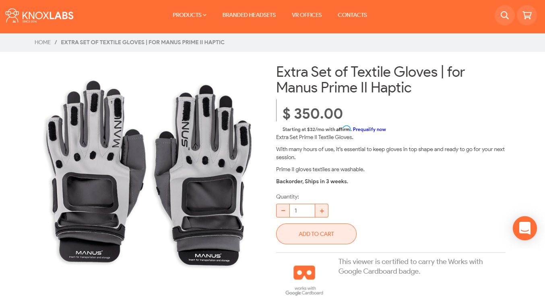Viewport: 545px width, 301px height.
Task: Open the orange chat widget bubble
Action: (x=524, y=228)
